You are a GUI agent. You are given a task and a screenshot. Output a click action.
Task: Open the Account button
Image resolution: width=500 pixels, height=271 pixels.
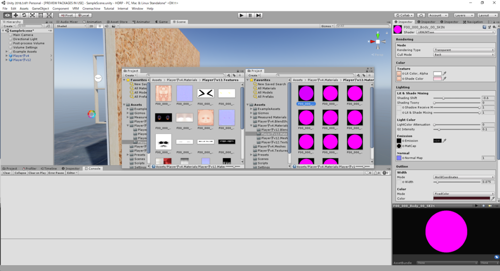tap(437, 15)
